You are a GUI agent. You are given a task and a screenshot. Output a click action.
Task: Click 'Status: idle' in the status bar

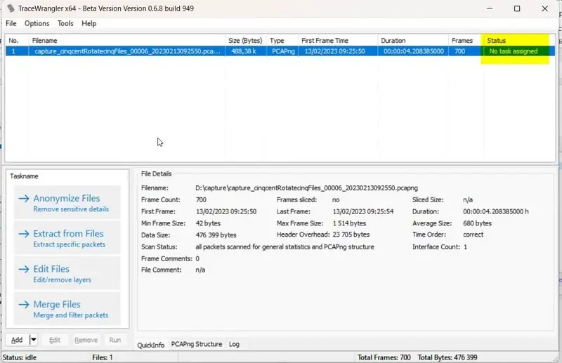(x=20, y=357)
